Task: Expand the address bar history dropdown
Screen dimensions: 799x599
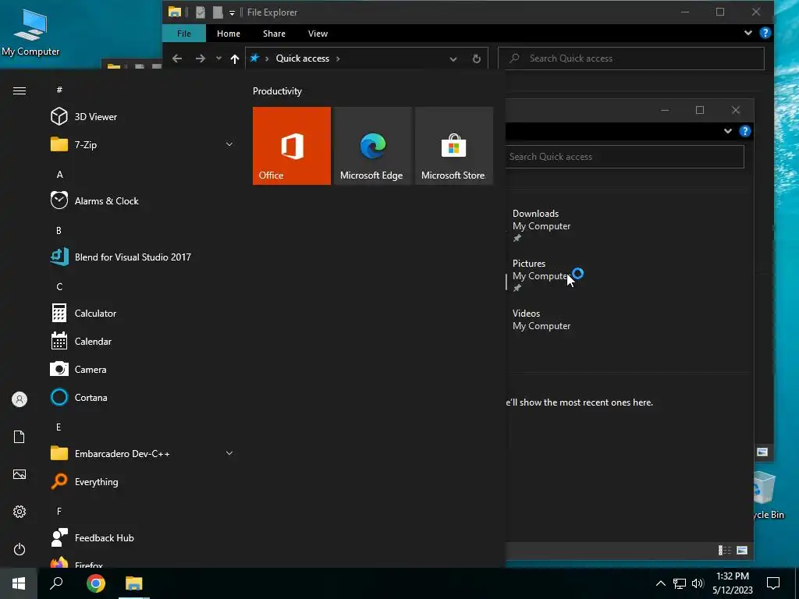Action: pos(453,58)
